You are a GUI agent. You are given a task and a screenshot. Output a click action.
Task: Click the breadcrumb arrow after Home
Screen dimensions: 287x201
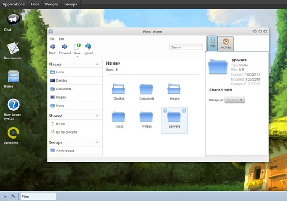click(x=117, y=70)
